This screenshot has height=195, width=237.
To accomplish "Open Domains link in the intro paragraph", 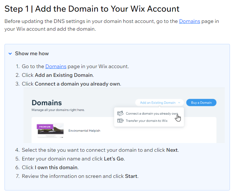I will click(x=190, y=21).
